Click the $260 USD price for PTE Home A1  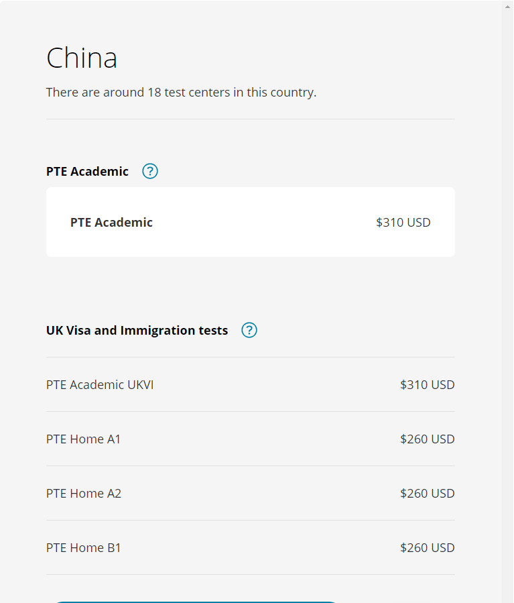(x=427, y=439)
